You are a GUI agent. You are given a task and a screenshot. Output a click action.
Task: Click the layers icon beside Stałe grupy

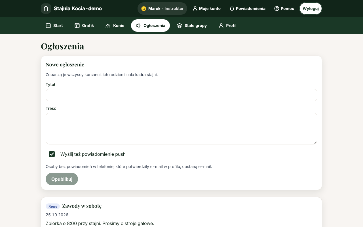pos(180,26)
